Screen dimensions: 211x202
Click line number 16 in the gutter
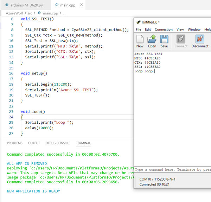(11, 73)
